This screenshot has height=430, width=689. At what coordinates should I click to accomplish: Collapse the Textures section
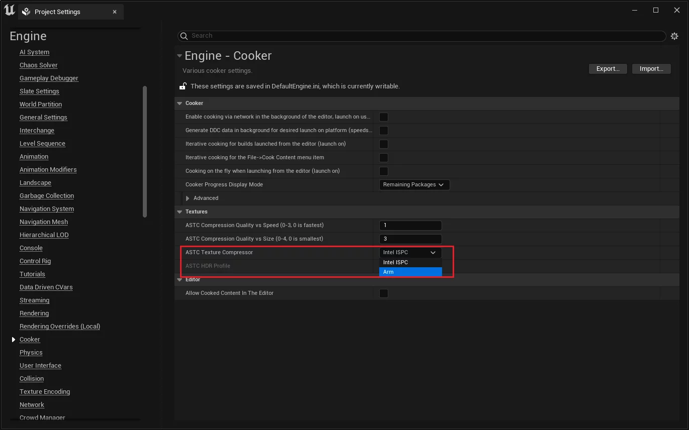(x=180, y=212)
